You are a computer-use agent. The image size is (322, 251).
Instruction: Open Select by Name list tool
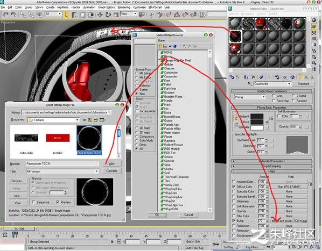pos(74,15)
